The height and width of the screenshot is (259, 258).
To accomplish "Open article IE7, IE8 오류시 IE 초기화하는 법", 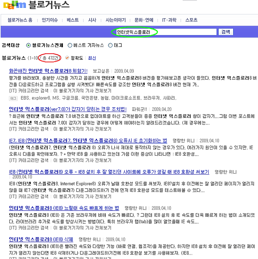I will coord(88,141).
